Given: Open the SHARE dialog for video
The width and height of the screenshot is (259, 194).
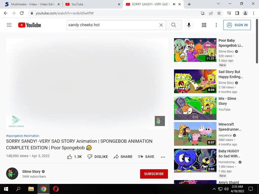Looking at the screenshot, I should click(x=123, y=157).
